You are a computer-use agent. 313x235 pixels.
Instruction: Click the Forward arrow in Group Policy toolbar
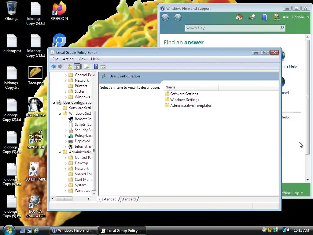[60, 66]
